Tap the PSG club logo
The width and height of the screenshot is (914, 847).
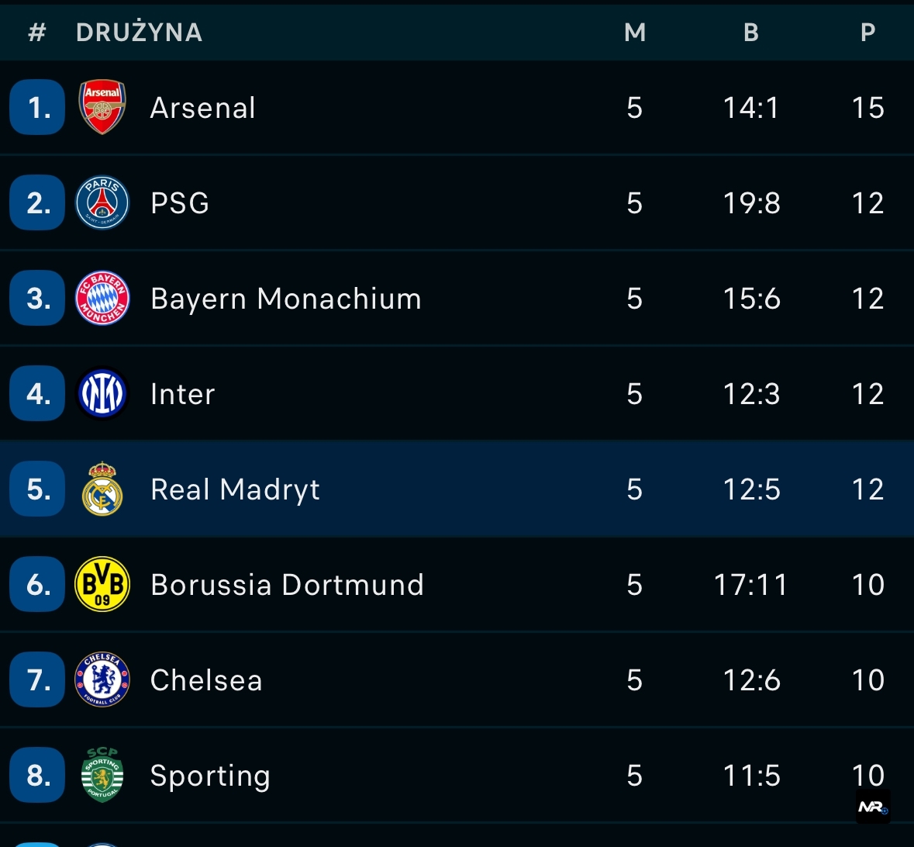click(x=102, y=202)
